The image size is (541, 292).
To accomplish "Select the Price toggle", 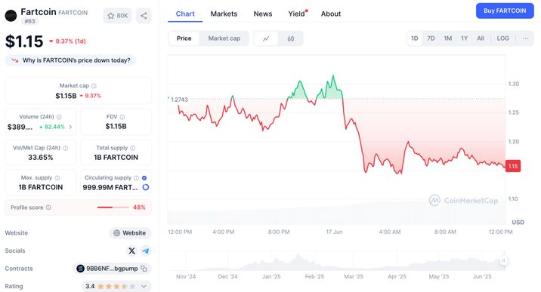I will pyautogui.click(x=184, y=38).
